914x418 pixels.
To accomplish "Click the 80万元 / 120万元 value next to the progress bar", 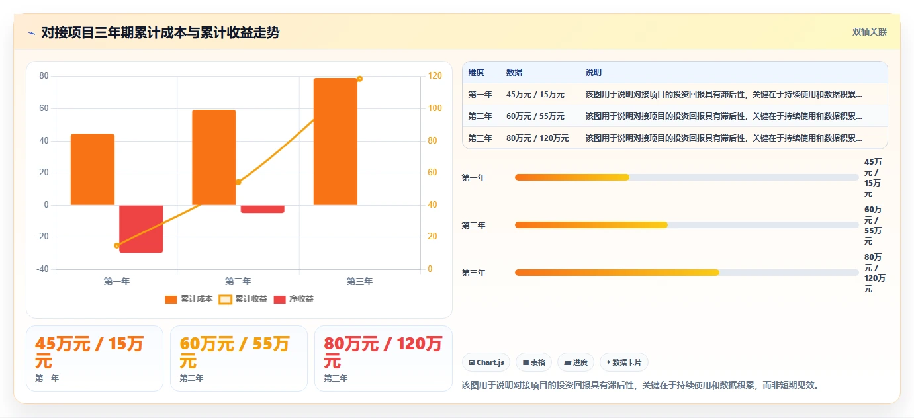I will (874, 273).
